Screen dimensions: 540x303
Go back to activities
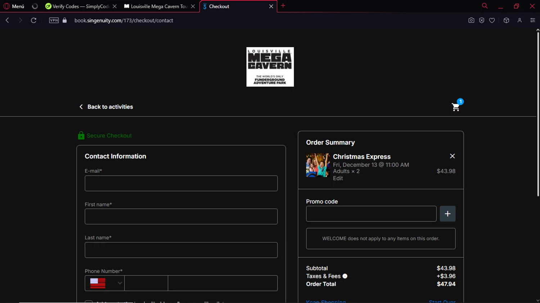click(x=106, y=107)
